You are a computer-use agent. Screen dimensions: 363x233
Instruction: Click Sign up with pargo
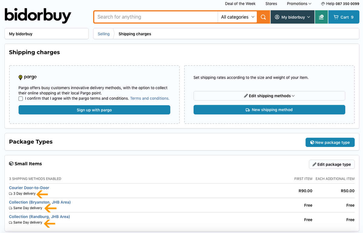[x=94, y=110]
